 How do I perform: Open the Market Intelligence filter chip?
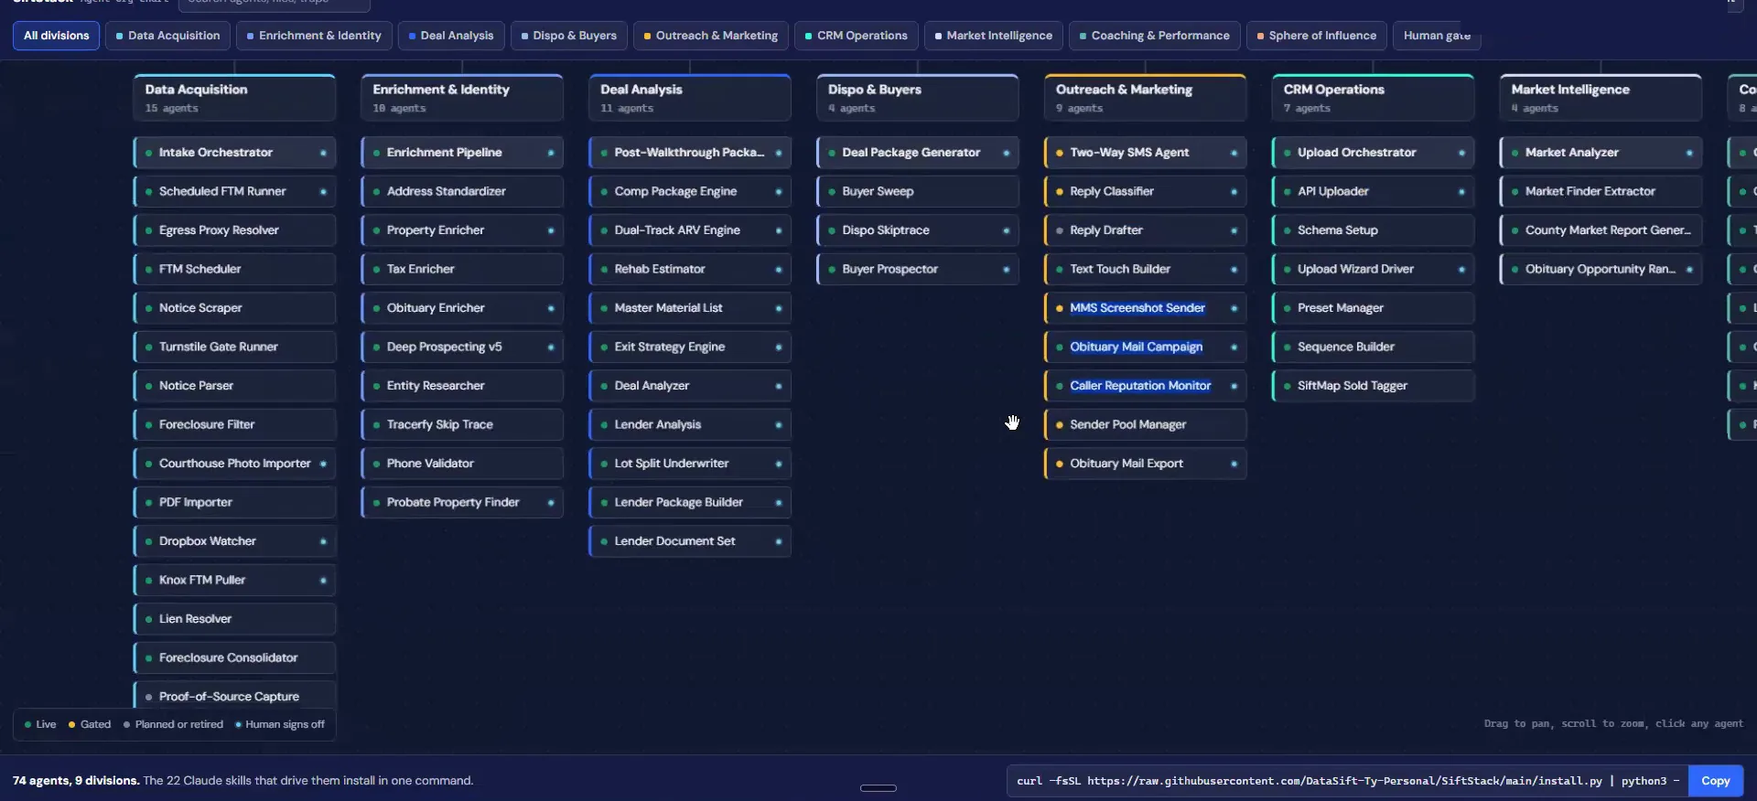[x=994, y=36]
